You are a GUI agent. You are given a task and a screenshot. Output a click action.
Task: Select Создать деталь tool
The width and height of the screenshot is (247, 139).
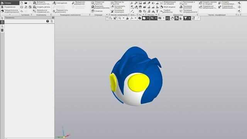[42, 7]
